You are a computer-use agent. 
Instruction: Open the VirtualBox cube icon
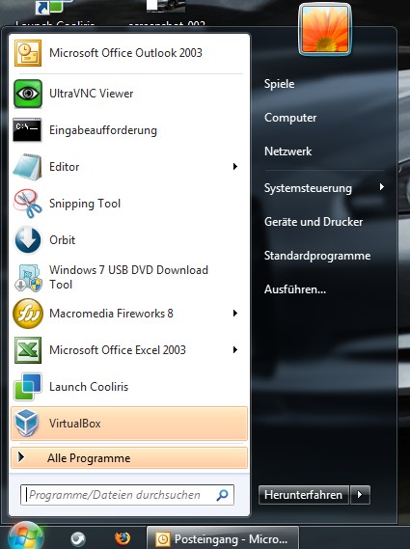coord(27,423)
